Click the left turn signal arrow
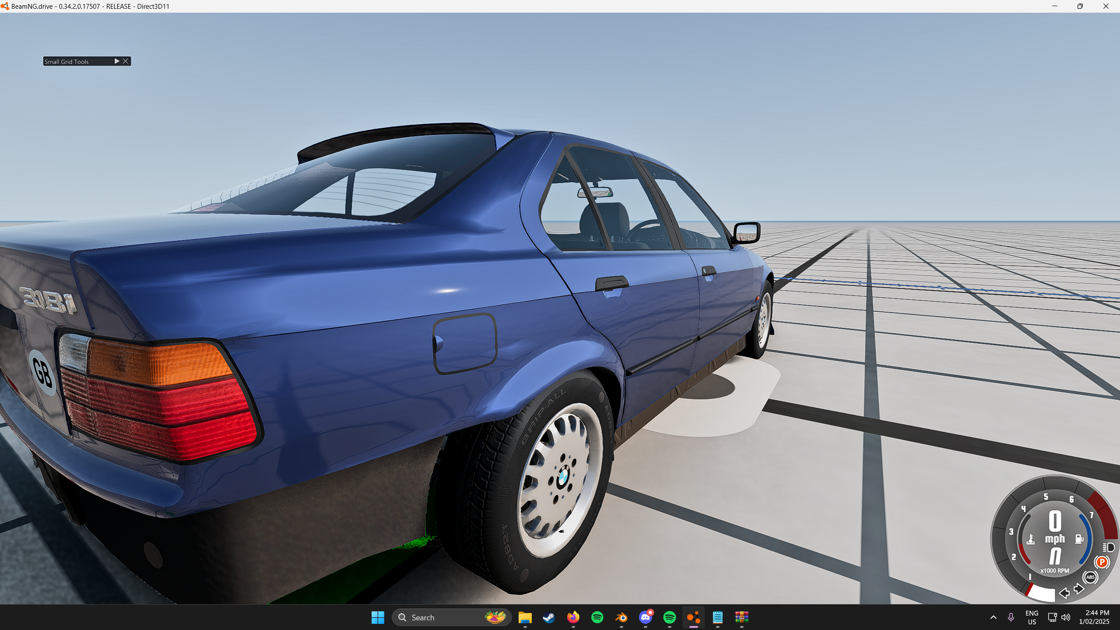The image size is (1120, 630). 1064,593
